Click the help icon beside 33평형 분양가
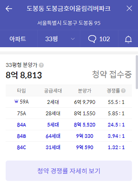 (x=41, y=65)
